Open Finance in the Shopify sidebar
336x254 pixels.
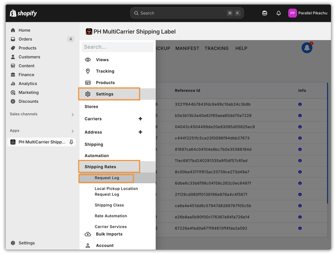[26, 75]
